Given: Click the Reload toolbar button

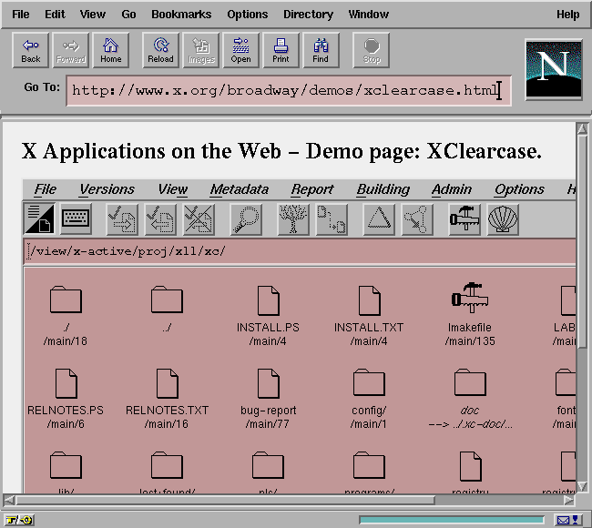Looking at the screenshot, I should click(x=160, y=50).
